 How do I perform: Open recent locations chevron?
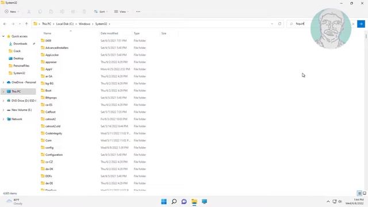pos(20,24)
